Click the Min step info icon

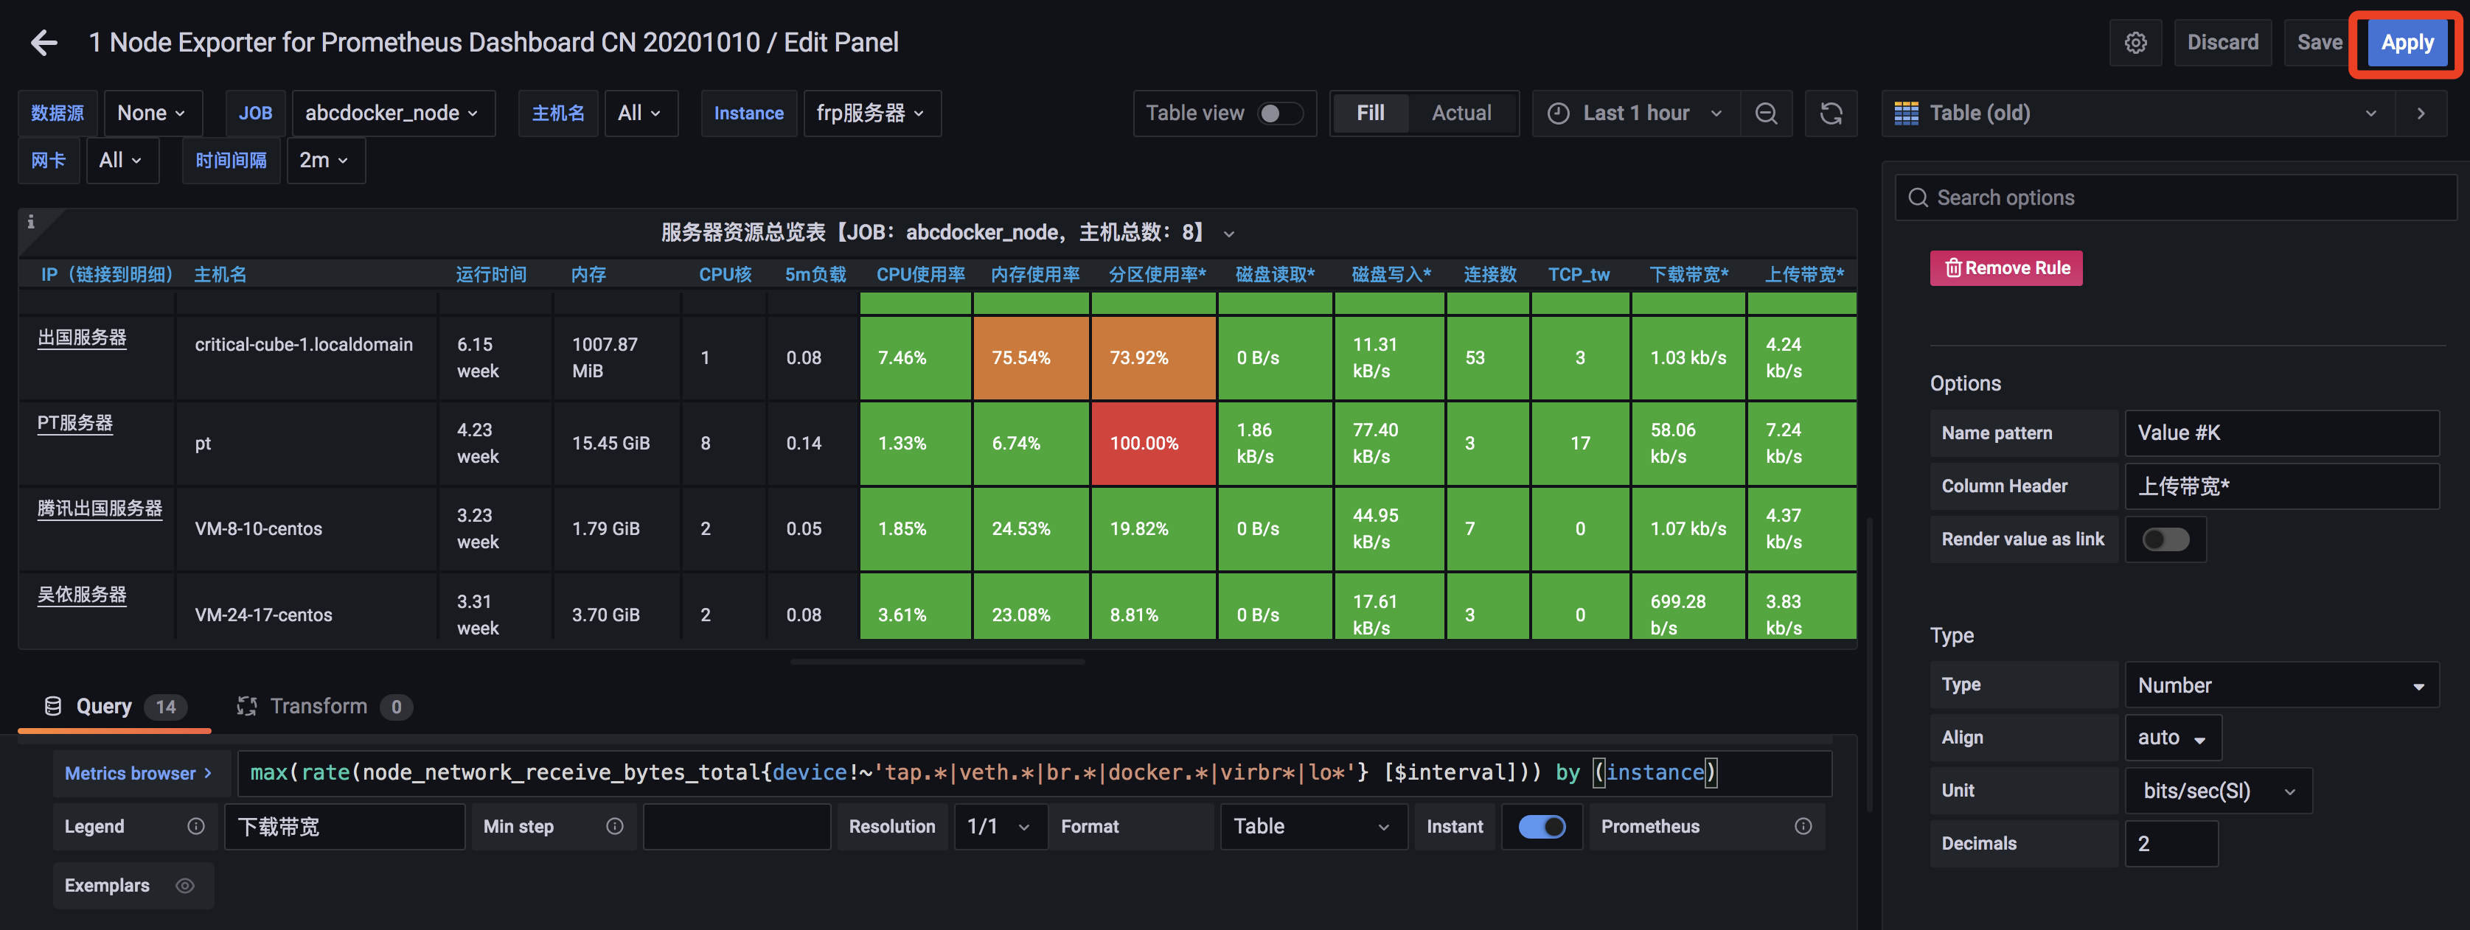pyautogui.click(x=615, y=826)
